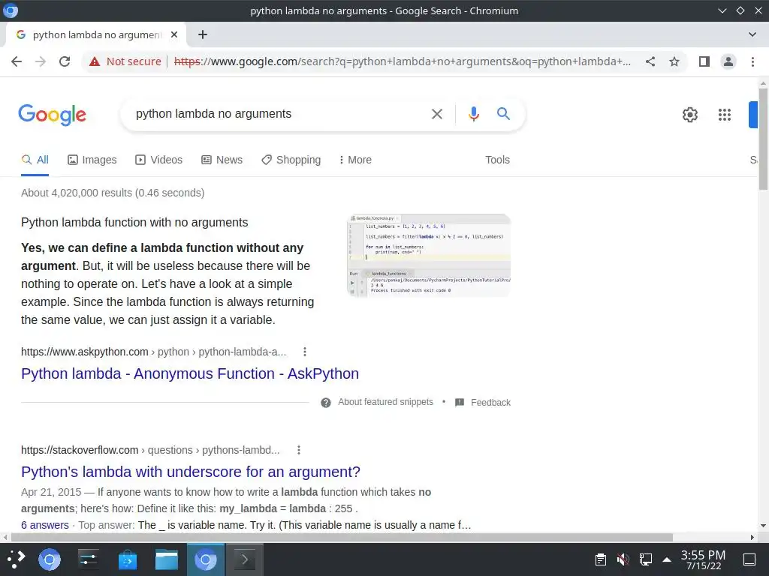The image size is (769, 576).
Task: Click the first Chromium taskbar launcher
Action: (x=50, y=559)
